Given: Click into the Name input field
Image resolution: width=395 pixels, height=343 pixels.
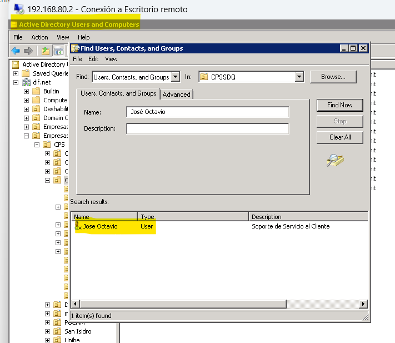Looking at the screenshot, I should point(208,112).
